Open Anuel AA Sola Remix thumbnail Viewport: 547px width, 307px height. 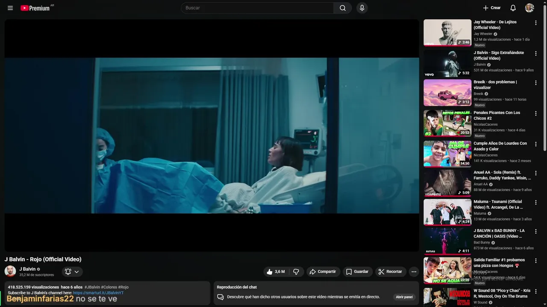tap(447, 183)
